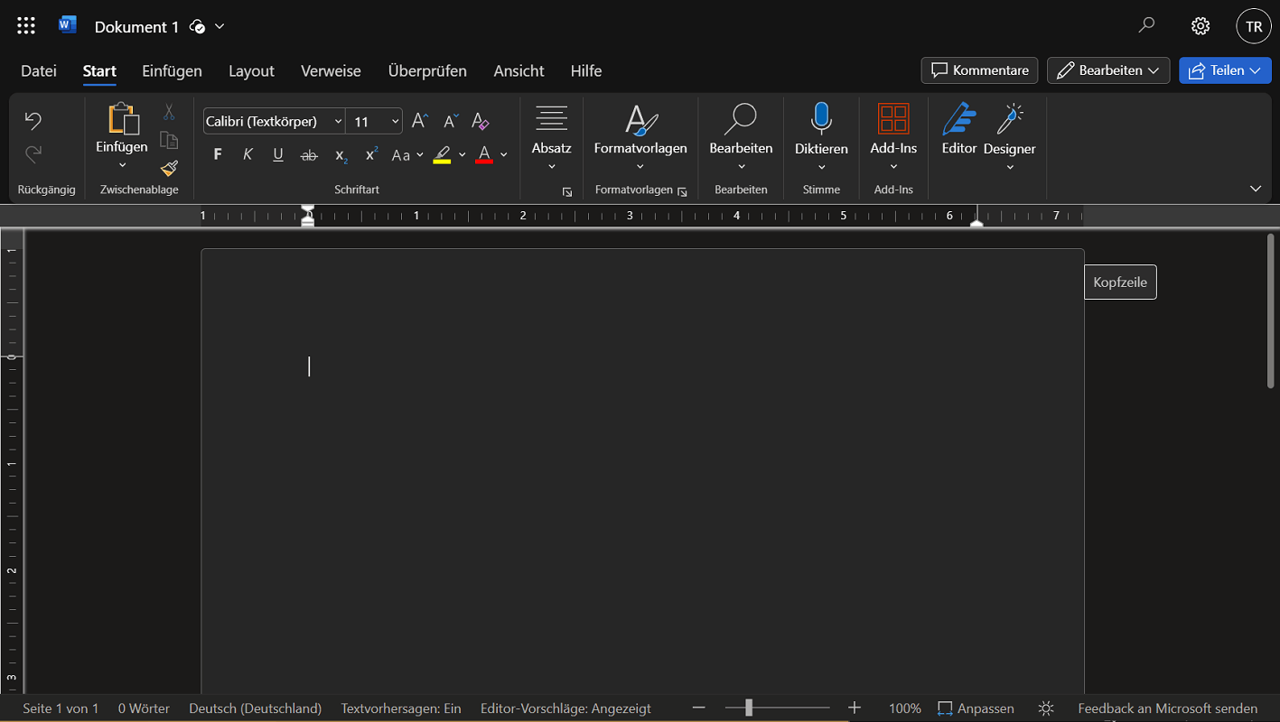Open font color dropdown arrow
The image size is (1280, 722).
504,155
